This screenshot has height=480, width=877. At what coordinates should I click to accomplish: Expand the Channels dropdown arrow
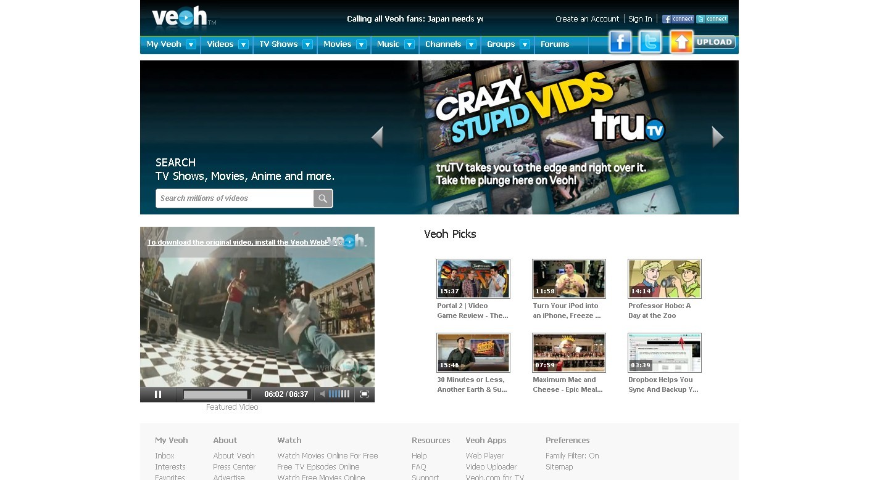tap(471, 44)
